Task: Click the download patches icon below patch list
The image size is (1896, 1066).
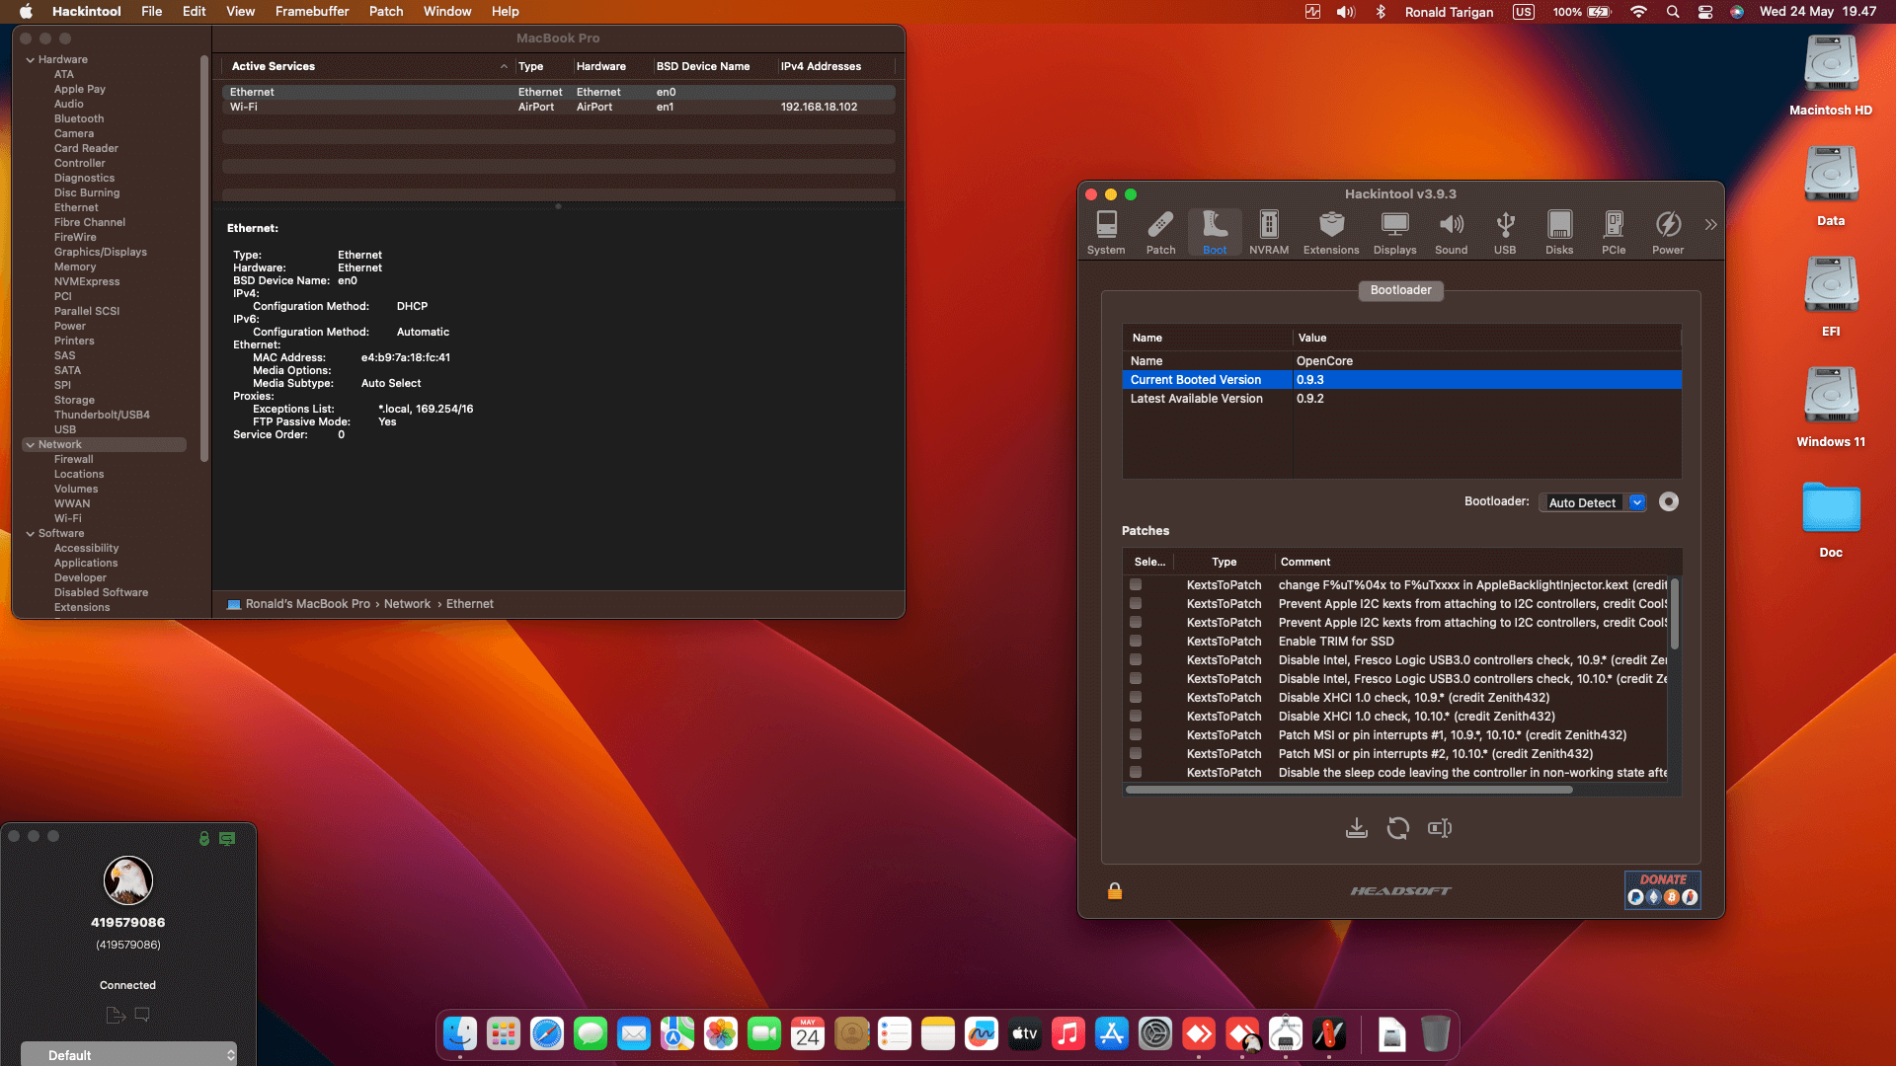Action: pyautogui.click(x=1356, y=828)
